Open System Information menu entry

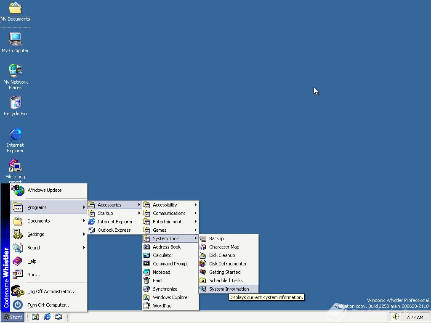(229, 289)
